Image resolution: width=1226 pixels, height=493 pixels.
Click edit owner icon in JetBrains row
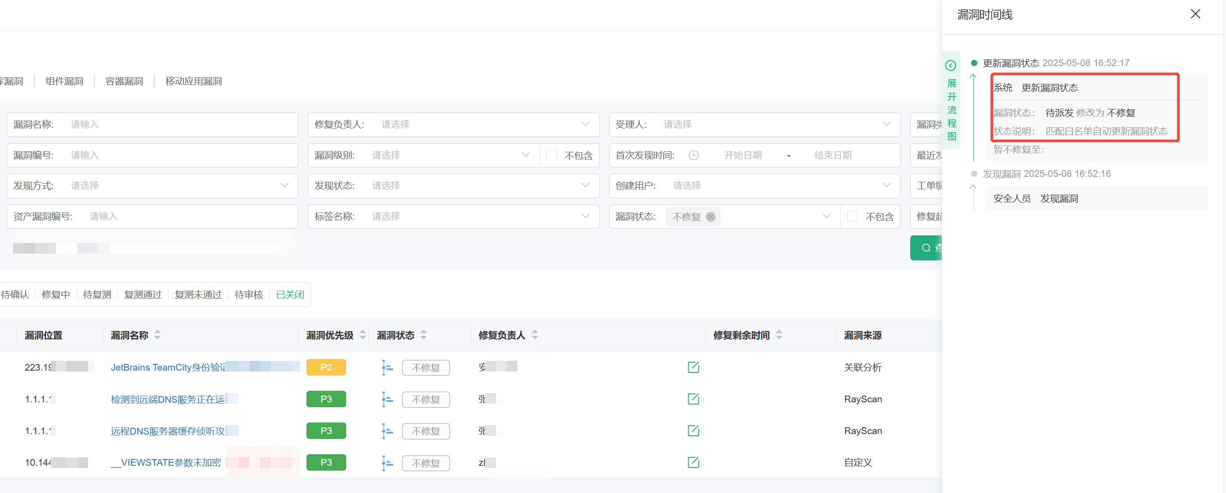(693, 367)
